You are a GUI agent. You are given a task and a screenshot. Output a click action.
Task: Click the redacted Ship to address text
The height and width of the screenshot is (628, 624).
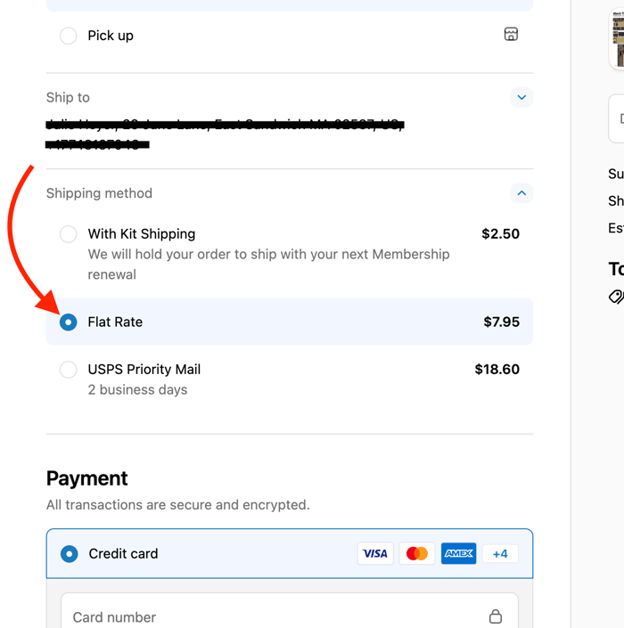point(223,126)
